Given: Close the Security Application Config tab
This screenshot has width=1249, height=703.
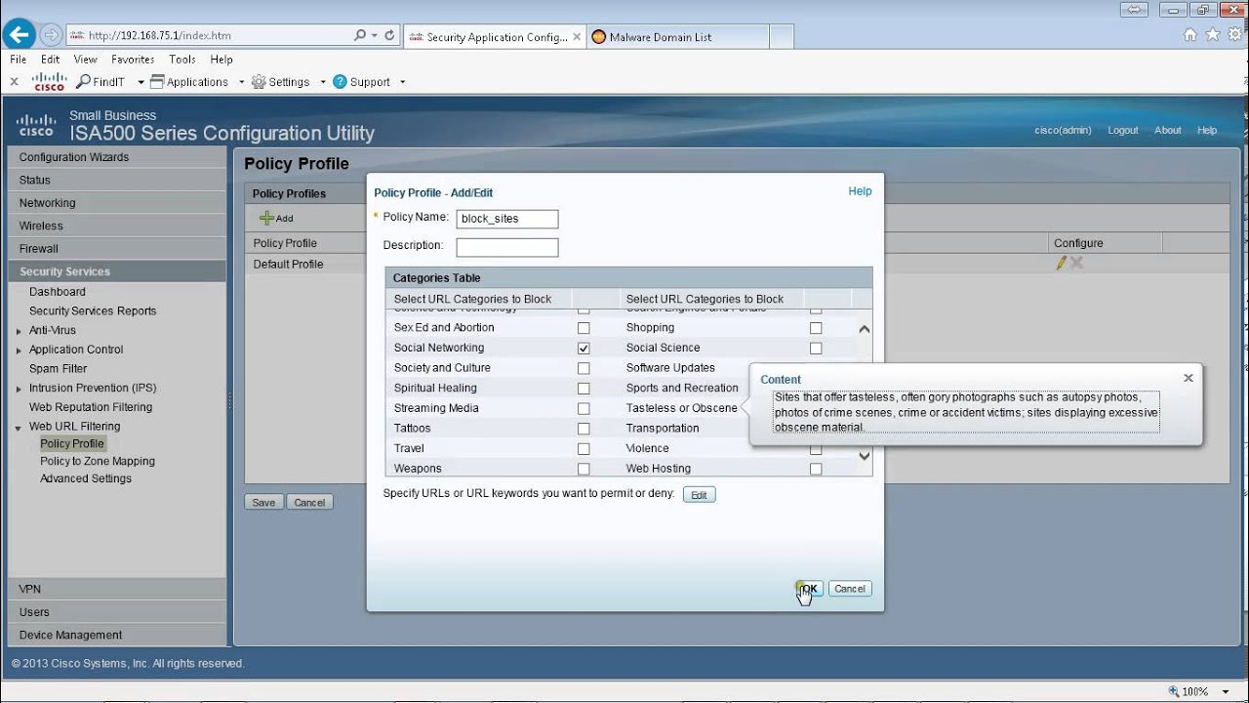Looking at the screenshot, I should click(577, 37).
